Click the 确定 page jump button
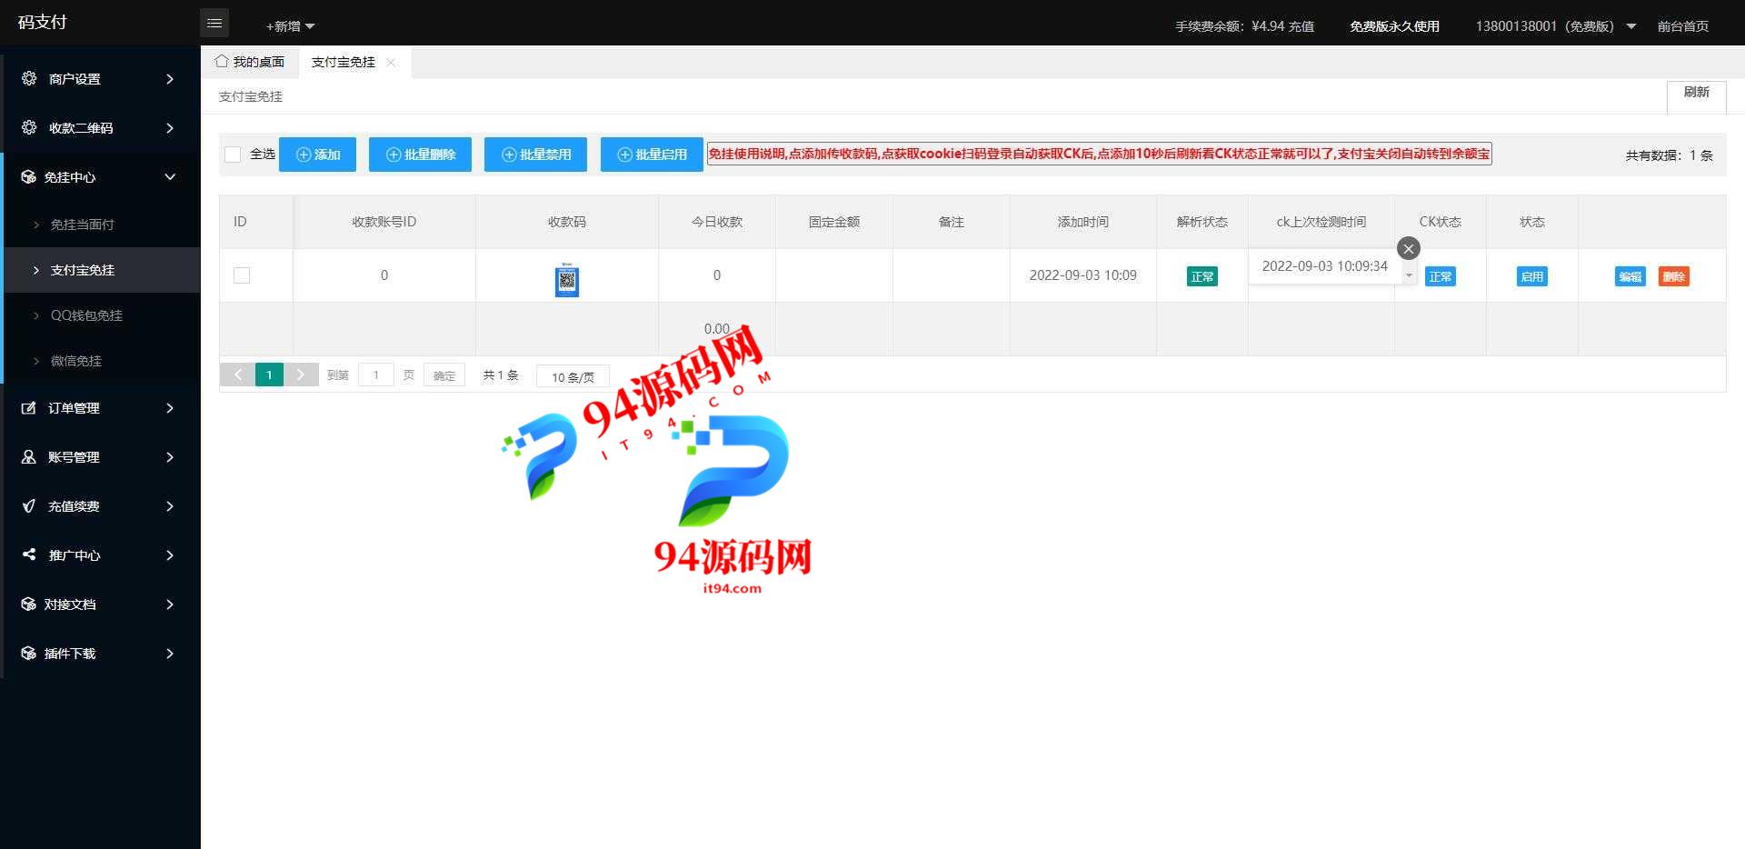This screenshot has height=849, width=1745. 444,375
